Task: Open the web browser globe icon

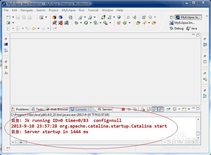Action: tap(119, 17)
